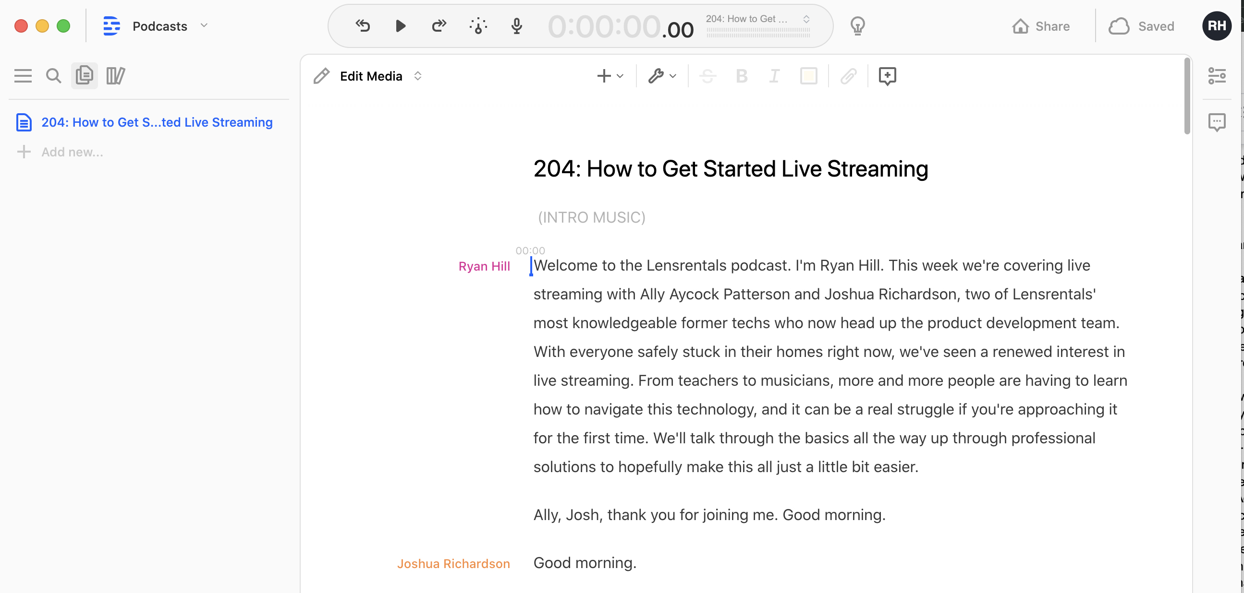Screen dimensions: 1244x593
Task: Select the 204 Live Streaming composition
Action: tap(157, 122)
